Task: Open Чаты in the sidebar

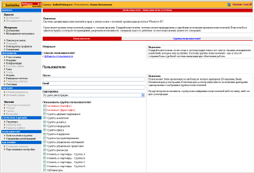Action: point(9,69)
